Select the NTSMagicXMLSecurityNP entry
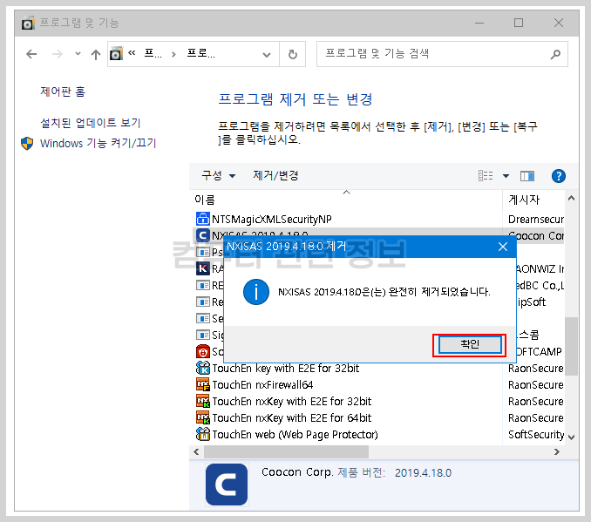This screenshot has height=522, width=591. point(271,220)
